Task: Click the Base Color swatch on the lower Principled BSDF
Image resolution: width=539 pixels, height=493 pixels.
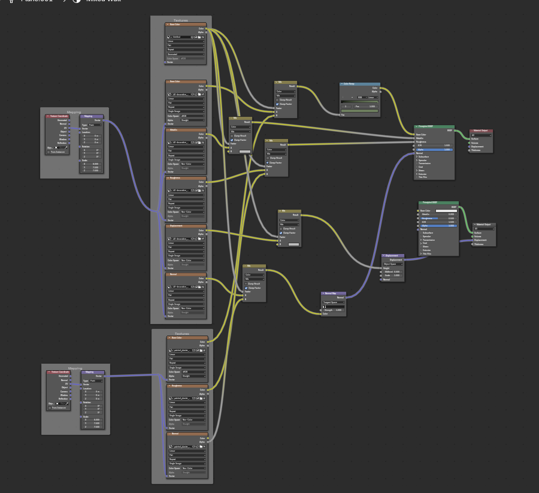Action: tap(446, 211)
